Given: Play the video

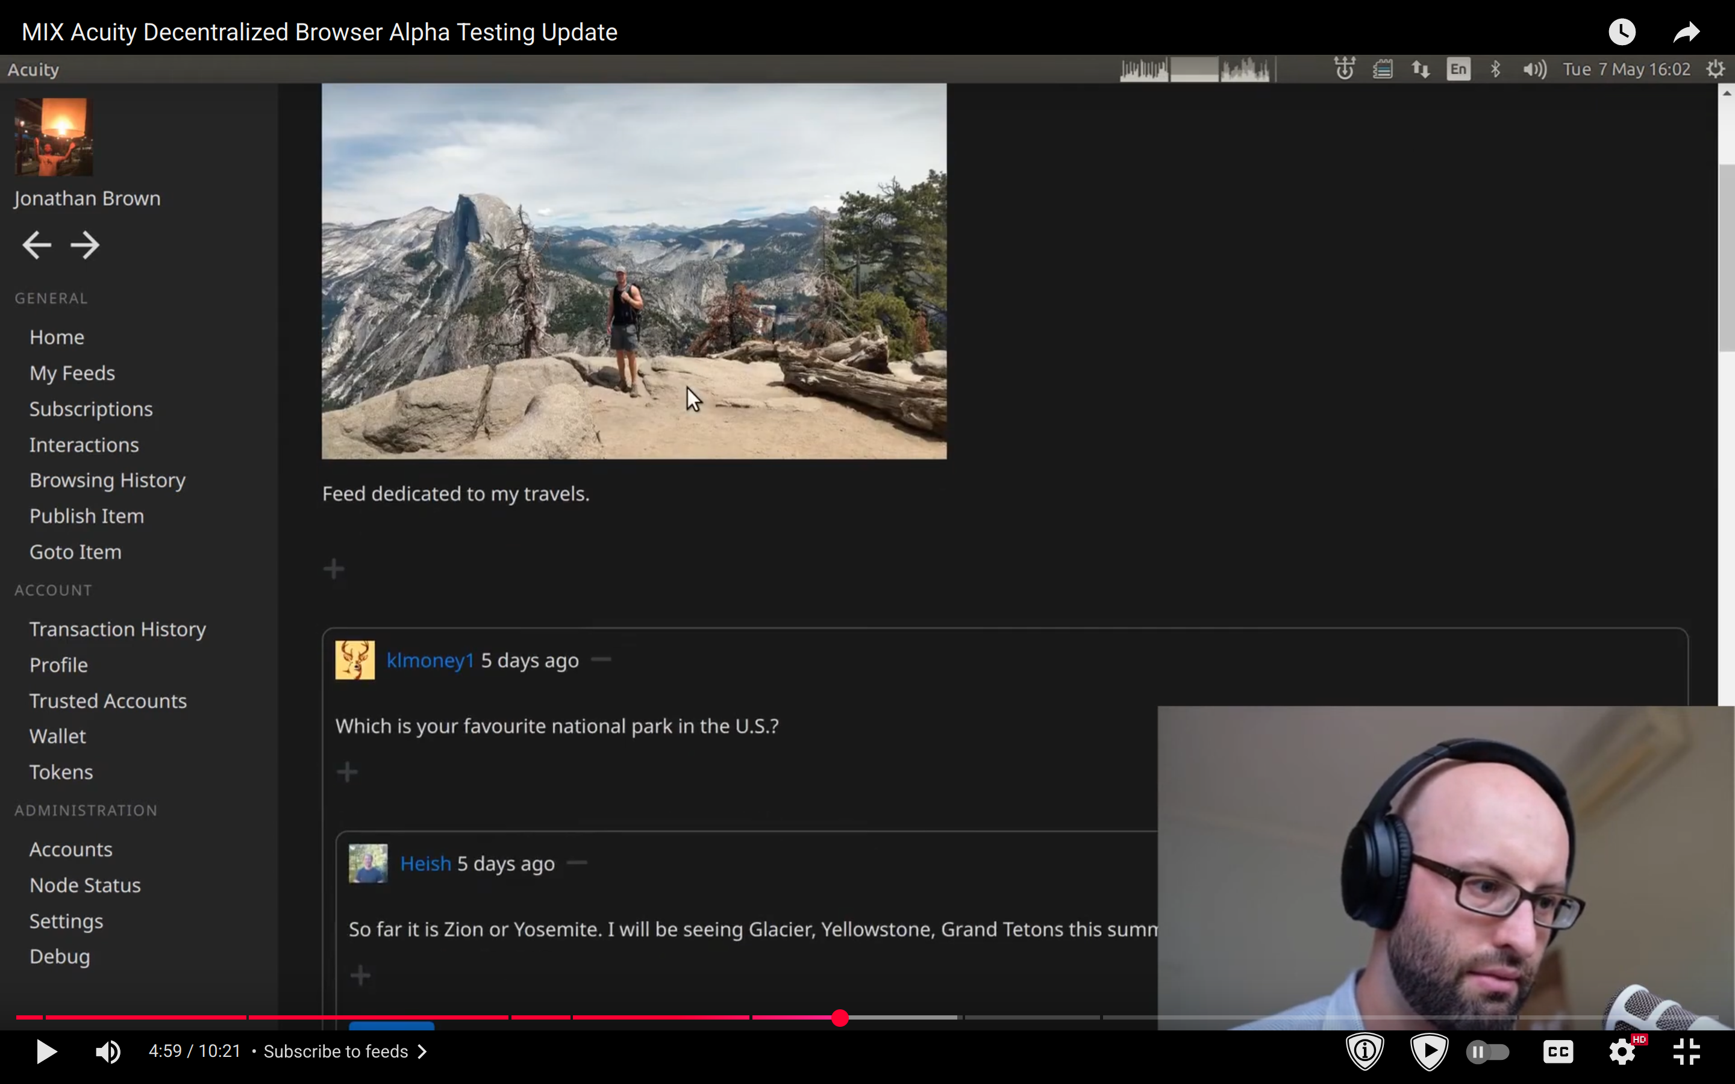Looking at the screenshot, I should click(x=46, y=1051).
